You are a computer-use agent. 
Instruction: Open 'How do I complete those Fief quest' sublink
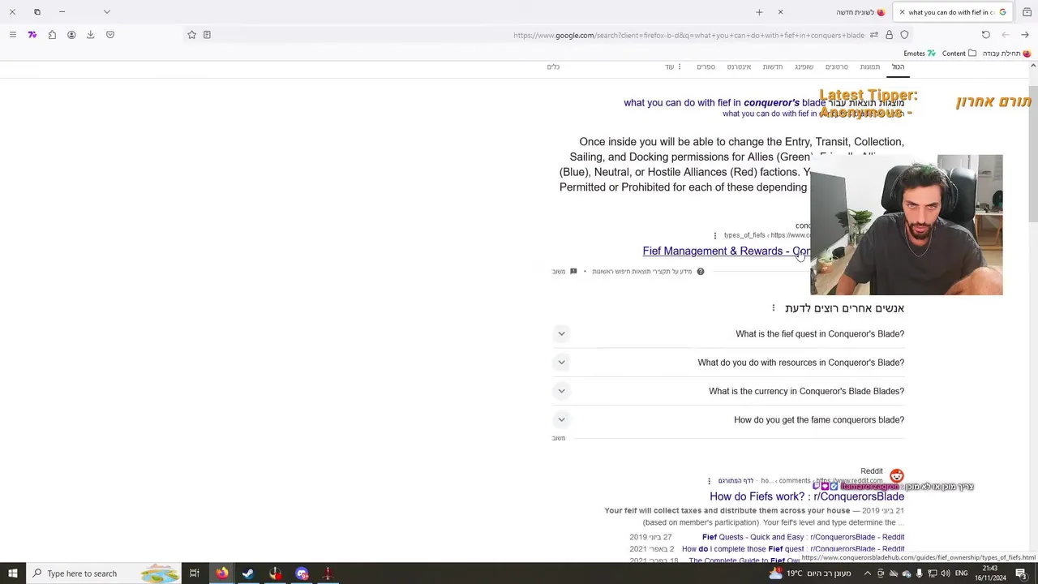click(793, 549)
